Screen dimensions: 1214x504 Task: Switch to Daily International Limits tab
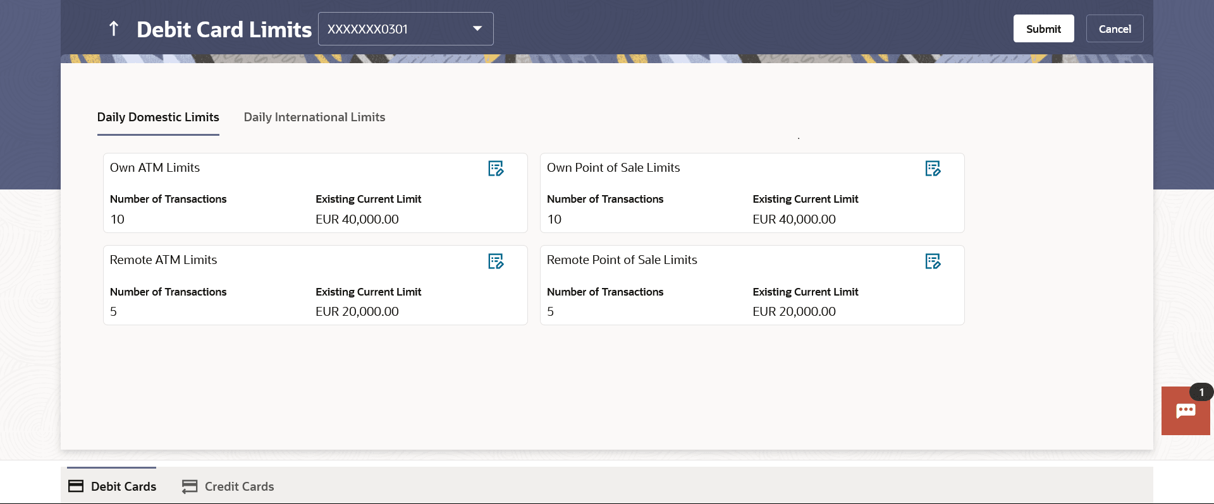tap(314, 117)
